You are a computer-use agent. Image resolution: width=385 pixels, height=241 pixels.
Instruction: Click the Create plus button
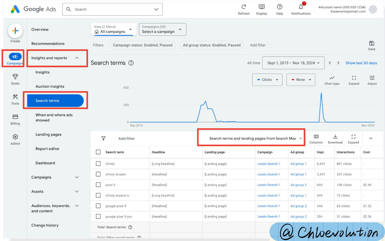(15, 31)
